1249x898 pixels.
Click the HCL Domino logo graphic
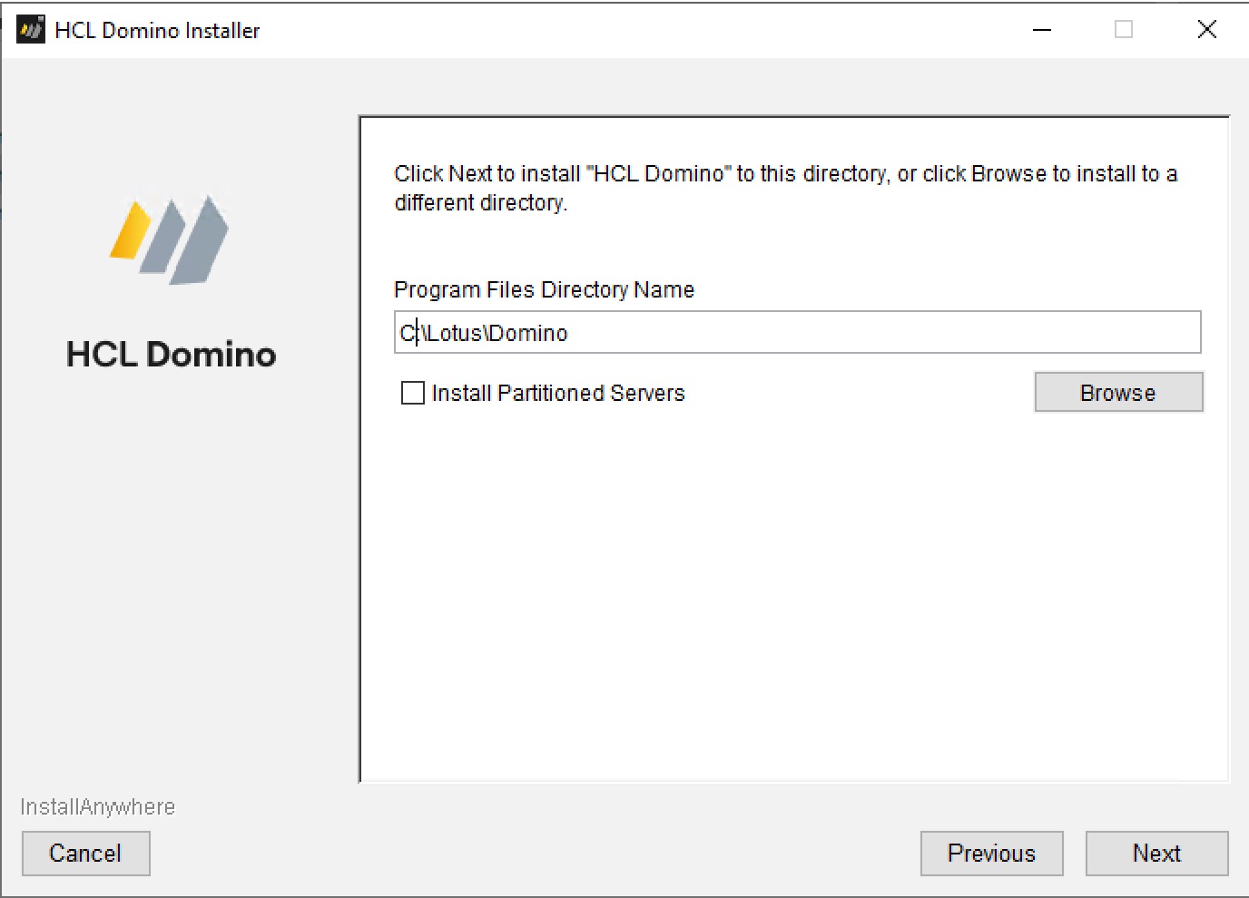(x=171, y=238)
